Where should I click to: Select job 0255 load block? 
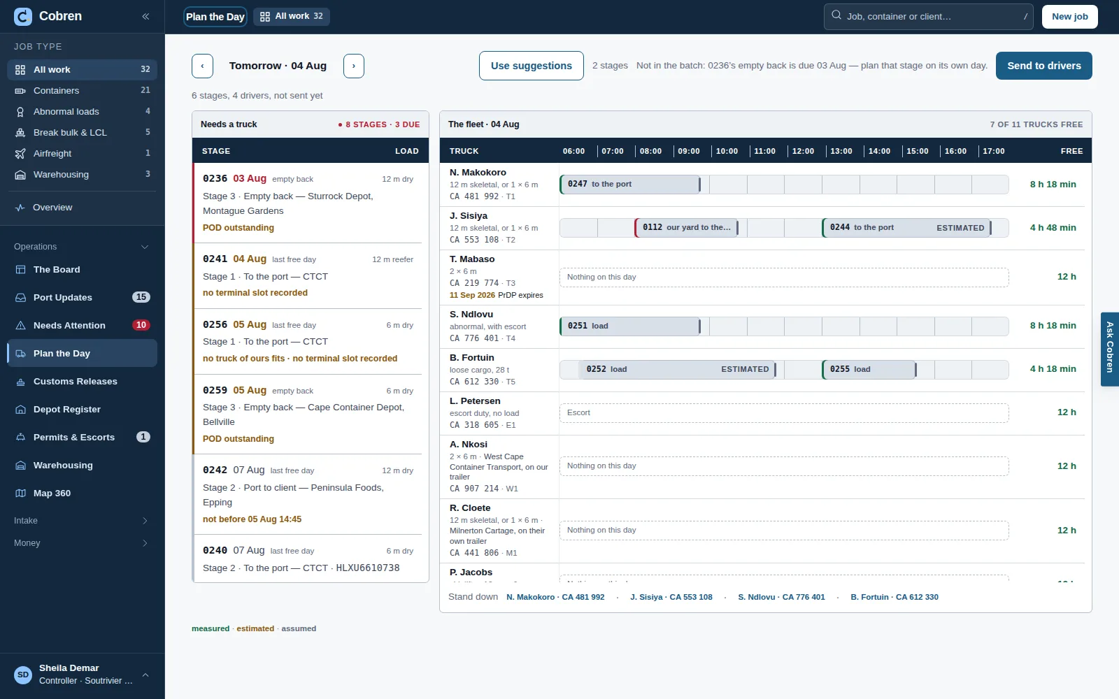coord(869,369)
